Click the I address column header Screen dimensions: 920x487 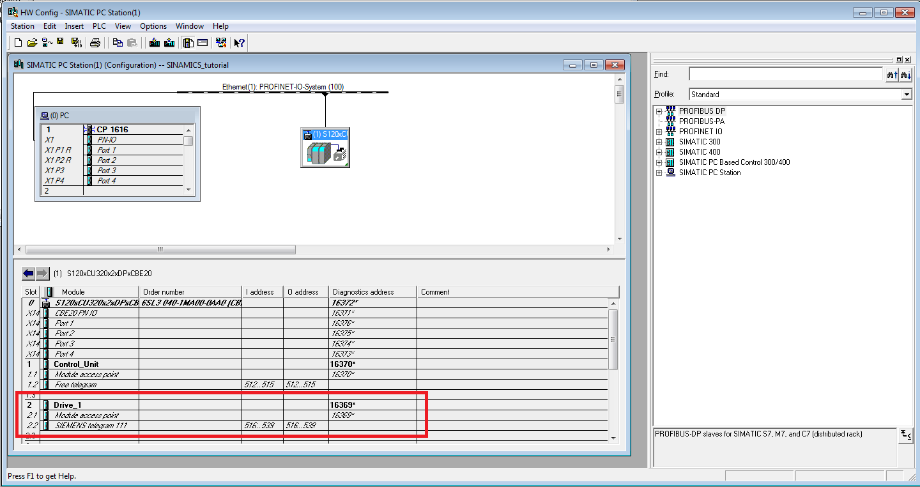click(263, 292)
